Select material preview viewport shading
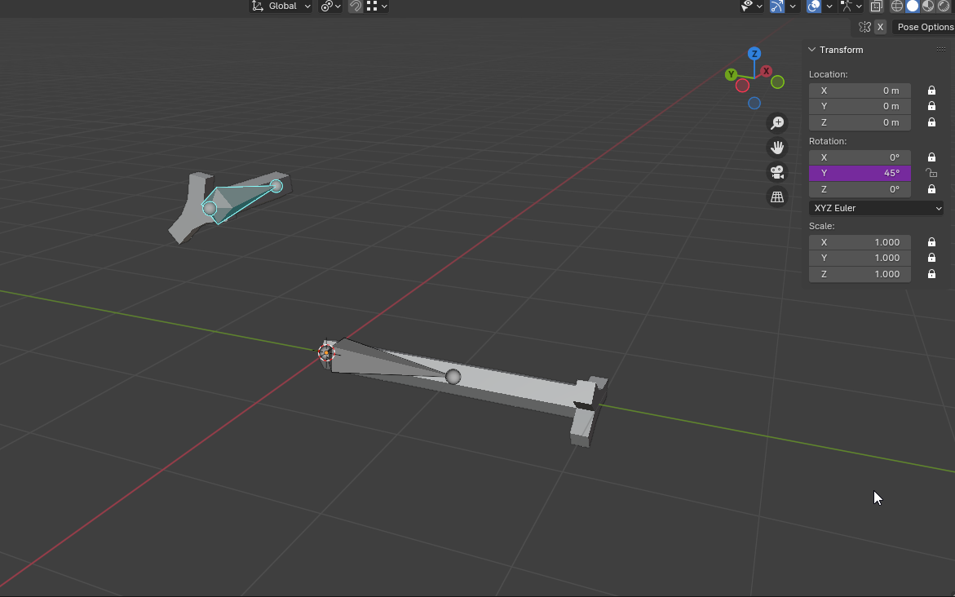 point(927,6)
